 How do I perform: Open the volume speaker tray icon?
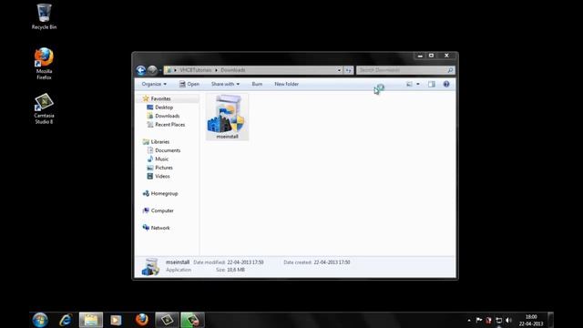(508, 320)
